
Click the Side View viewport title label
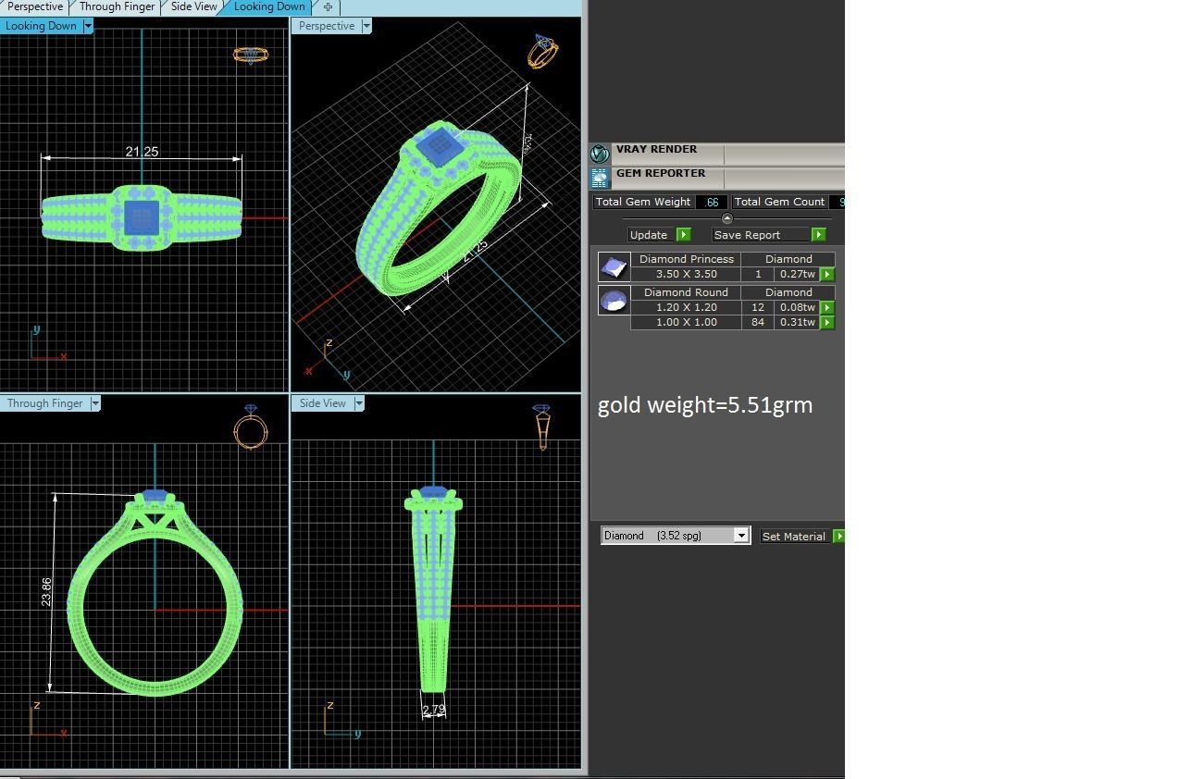click(x=323, y=403)
